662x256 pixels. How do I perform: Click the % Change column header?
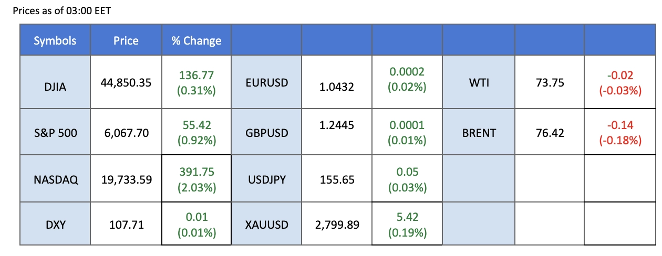[x=196, y=41]
